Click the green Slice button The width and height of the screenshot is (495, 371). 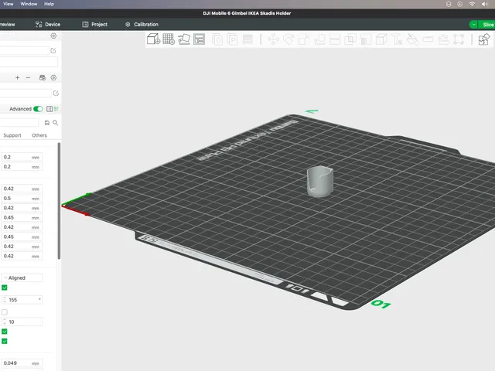[x=486, y=25]
